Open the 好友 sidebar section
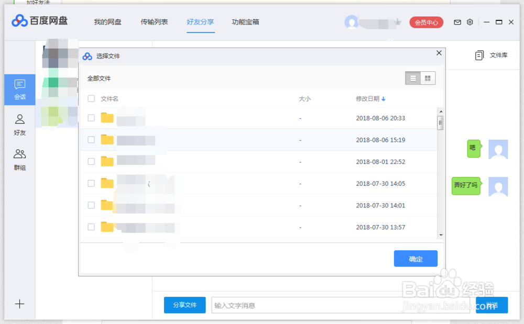The image size is (524, 324). (19, 125)
